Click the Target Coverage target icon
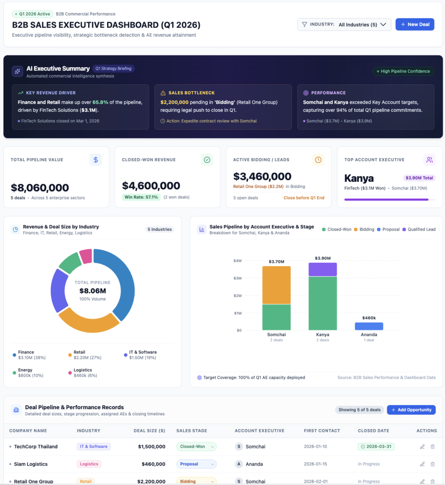Viewport: 445px width, 485px height. point(200,377)
